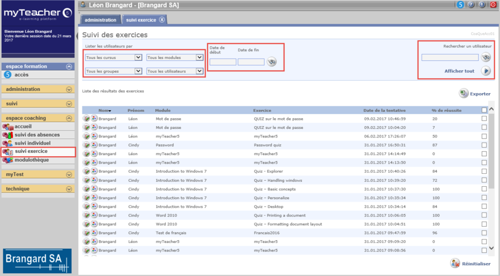Image resolution: width=500 pixels, height=276 pixels.
Task: Click the Rechercher un utilisateur text field
Action: 449,57
